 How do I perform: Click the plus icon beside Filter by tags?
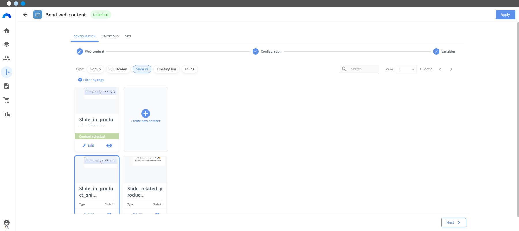click(x=80, y=80)
